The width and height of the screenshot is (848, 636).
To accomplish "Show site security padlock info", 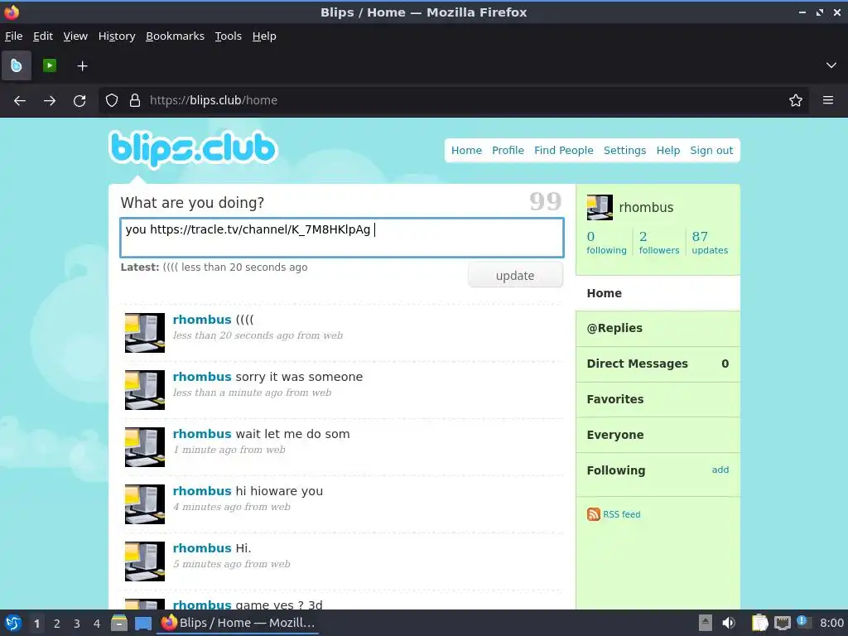I will (x=135, y=100).
